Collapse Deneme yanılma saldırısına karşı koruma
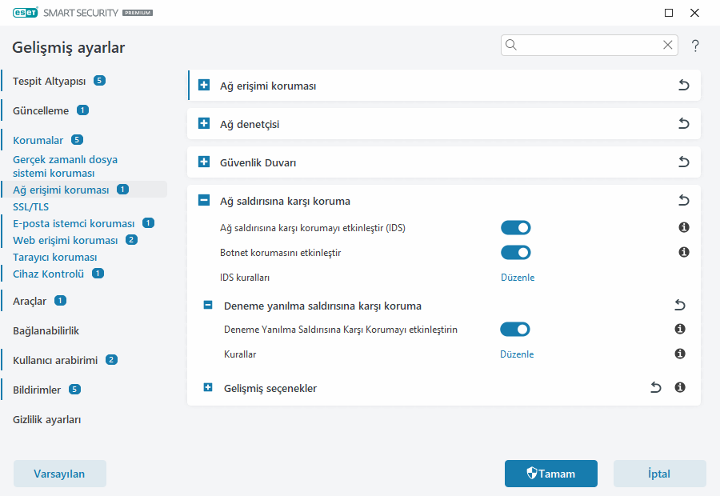 point(208,305)
